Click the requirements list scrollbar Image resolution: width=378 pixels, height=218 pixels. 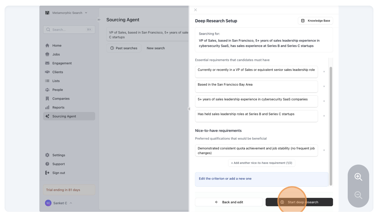331,126
